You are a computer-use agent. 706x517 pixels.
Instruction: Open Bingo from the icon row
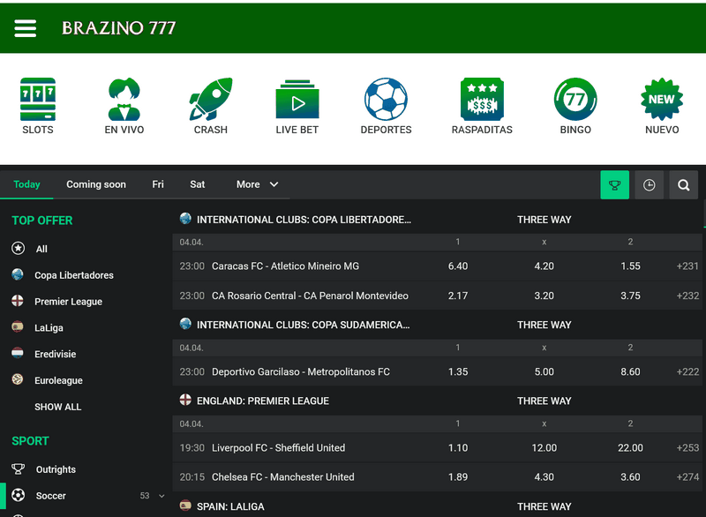575,100
